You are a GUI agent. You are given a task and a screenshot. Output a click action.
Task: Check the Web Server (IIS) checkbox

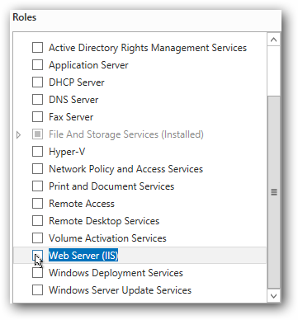click(x=37, y=256)
